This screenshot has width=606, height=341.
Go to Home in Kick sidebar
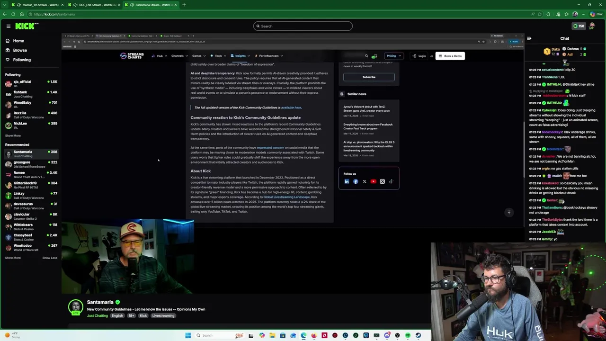pos(18,41)
